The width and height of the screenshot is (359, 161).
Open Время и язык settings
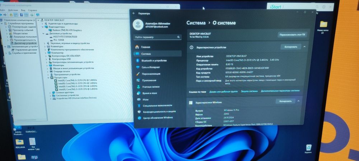[158, 93]
